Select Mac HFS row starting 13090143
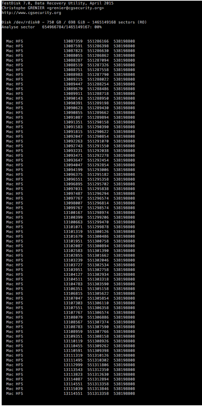This screenshot has width=202, height=408. (x=71, y=99)
